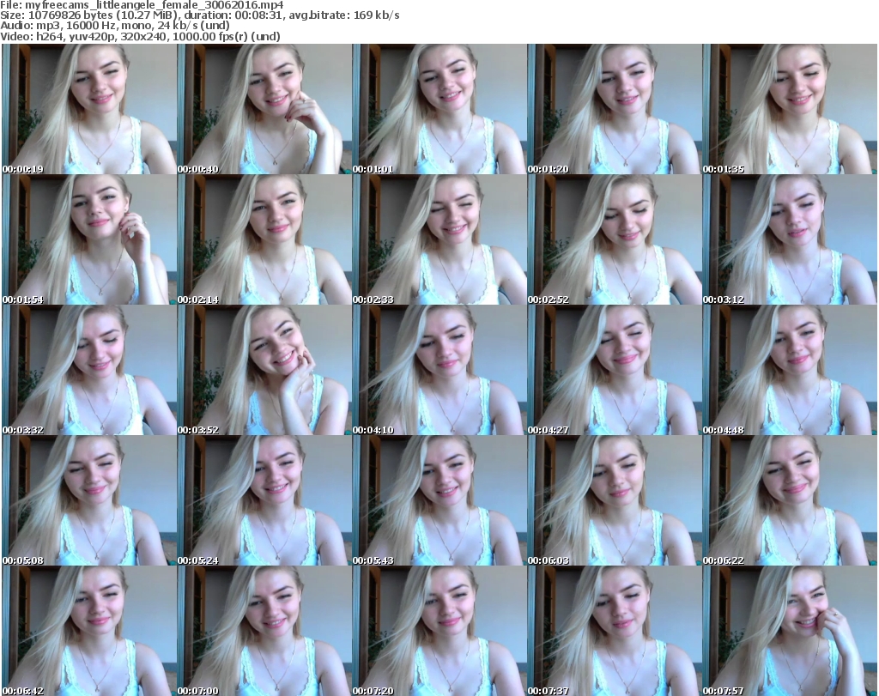Select the thumbnail timestamped 00:06:22
879x696 pixels.
pos(790,501)
